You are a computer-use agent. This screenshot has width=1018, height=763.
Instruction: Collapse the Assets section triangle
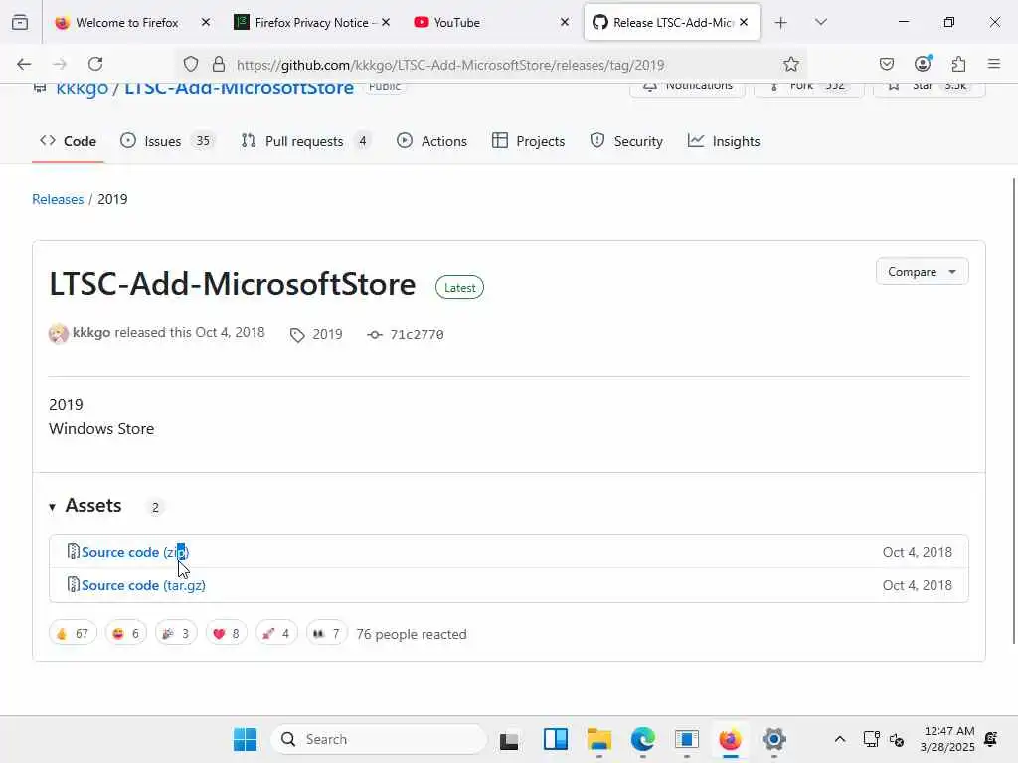[52, 507]
